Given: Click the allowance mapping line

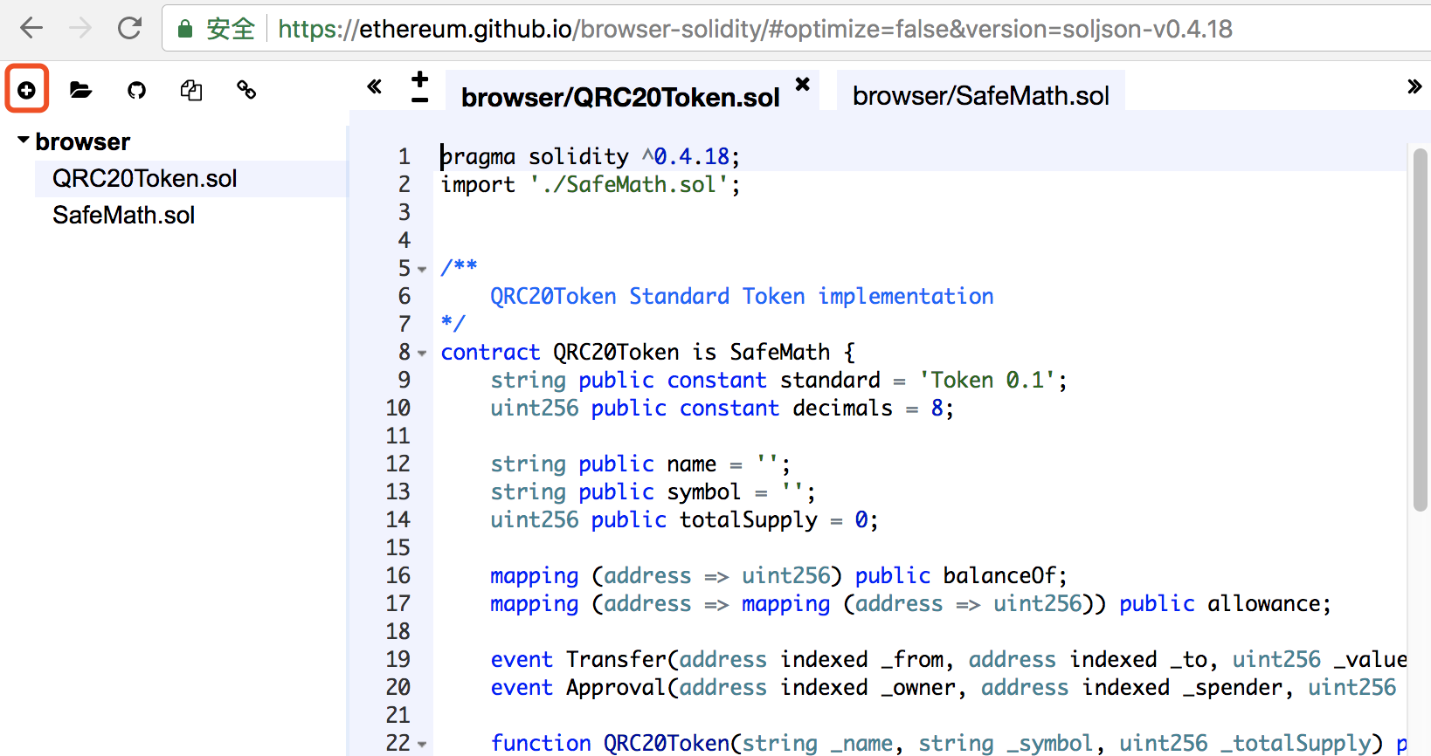Looking at the screenshot, I should 910,603.
